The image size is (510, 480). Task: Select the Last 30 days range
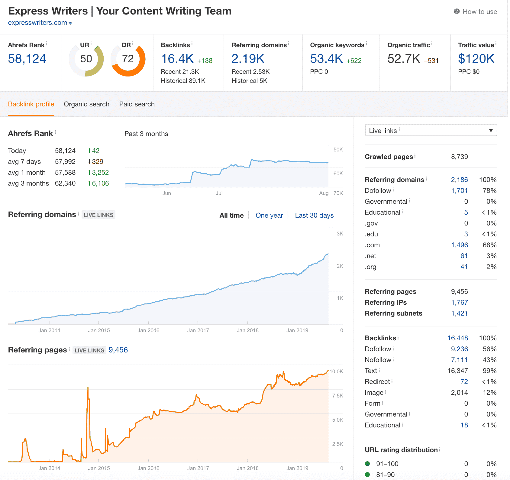pos(314,216)
